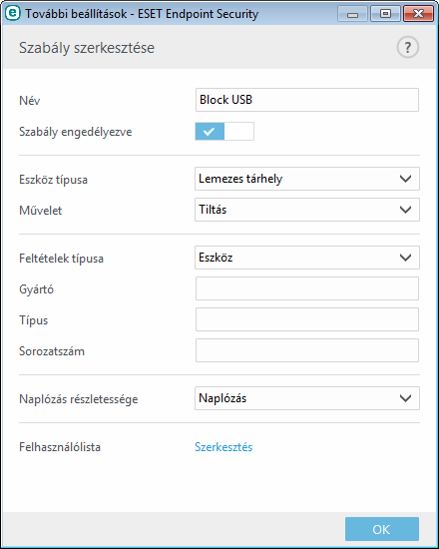
Task: Click the chevron arrow of Lemezes tárhely
Action: [x=405, y=179]
